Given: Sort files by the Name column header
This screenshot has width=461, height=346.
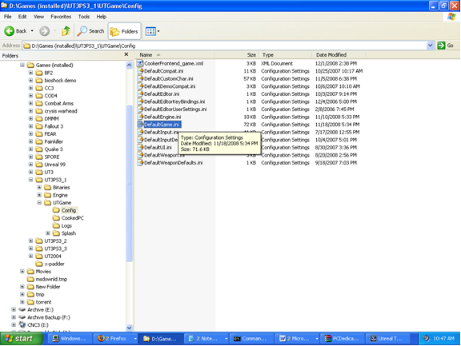Looking at the screenshot, I should pos(176,55).
